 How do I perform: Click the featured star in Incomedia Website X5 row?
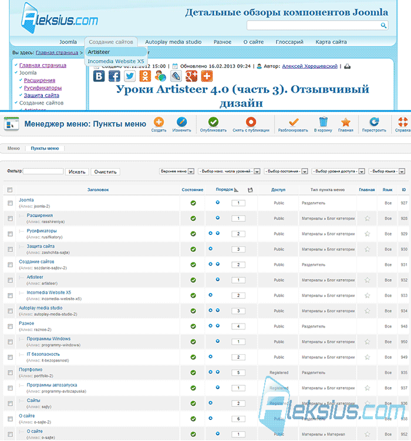click(x=367, y=295)
